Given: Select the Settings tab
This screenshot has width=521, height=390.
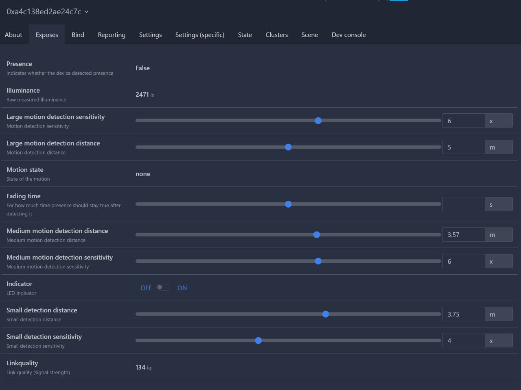Looking at the screenshot, I should [150, 35].
